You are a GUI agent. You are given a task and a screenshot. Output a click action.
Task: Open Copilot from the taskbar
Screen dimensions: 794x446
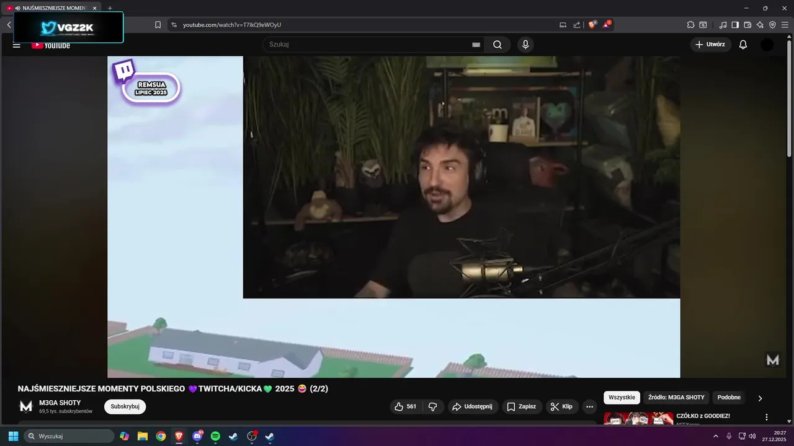(125, 436)
